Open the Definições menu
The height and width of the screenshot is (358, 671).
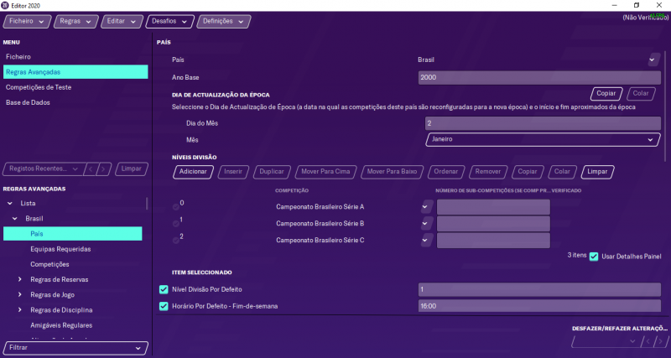tap(223, 22)
